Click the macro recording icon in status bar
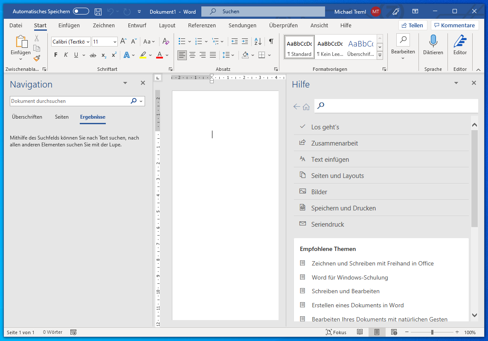Image resolution: width=488 pixels, height=341 pixels. (73, 332)
